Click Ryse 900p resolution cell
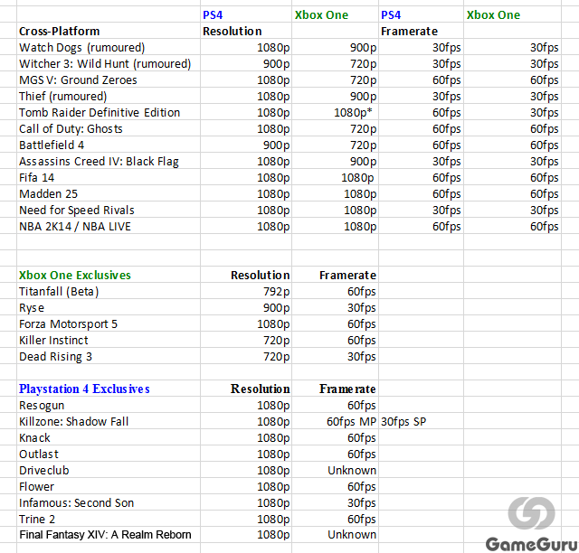This screenshot has width=579, height=553. click(x=246, y=307)
